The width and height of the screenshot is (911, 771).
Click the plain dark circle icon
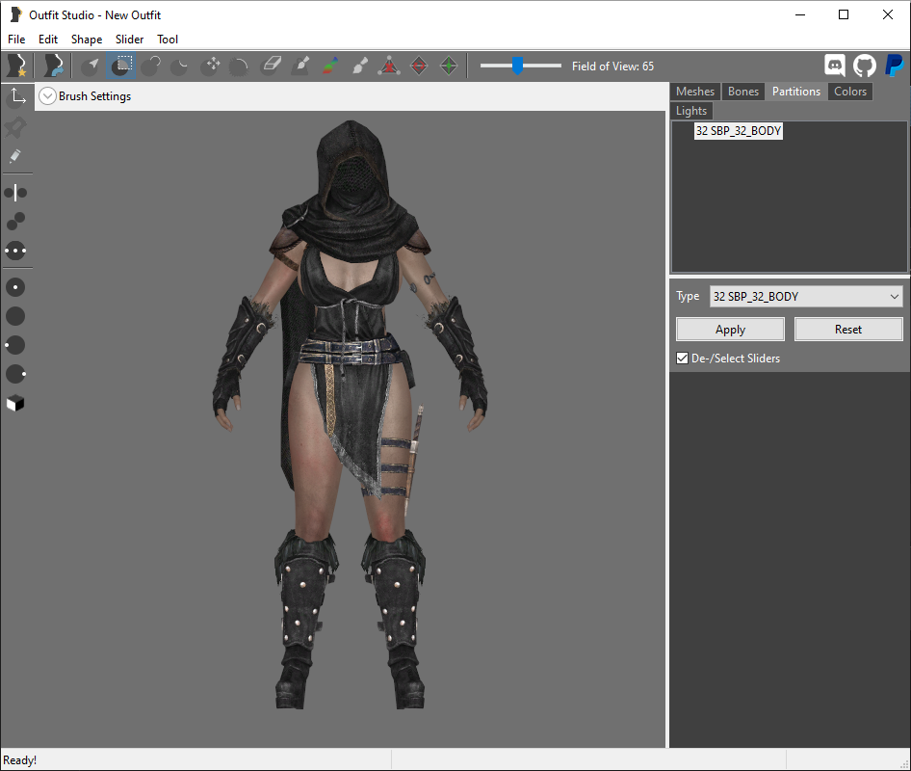click(15, 316)
